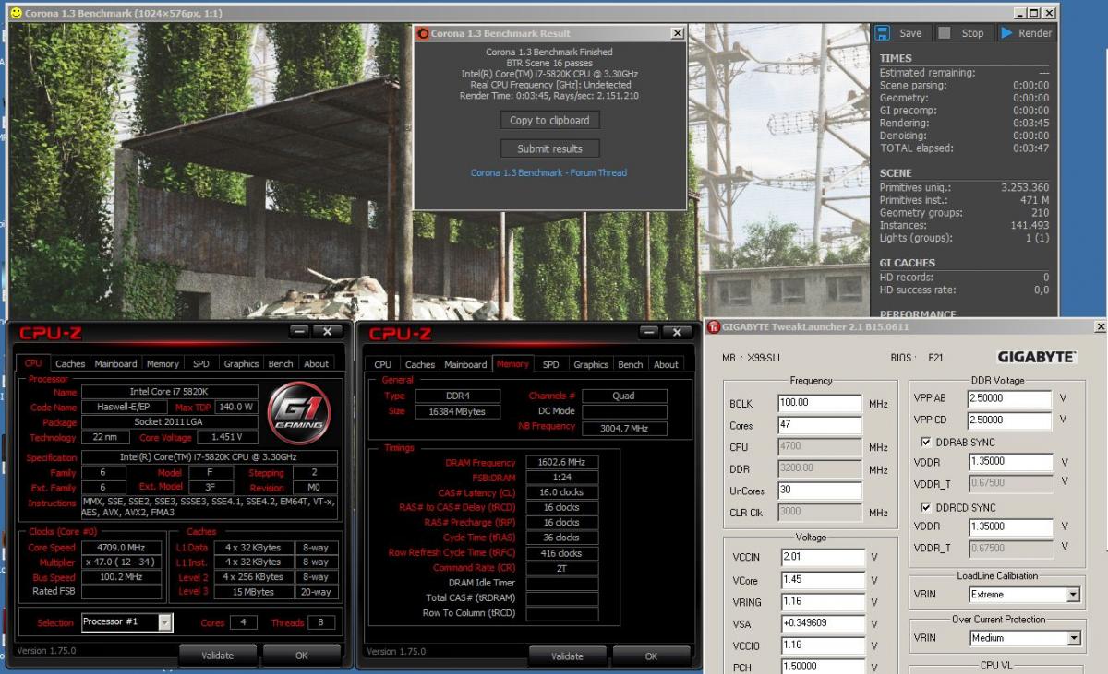Screen dimensions: 1108x674
Task: Click the Stop square icon in Corona toolbar
Action: (945, 33)
